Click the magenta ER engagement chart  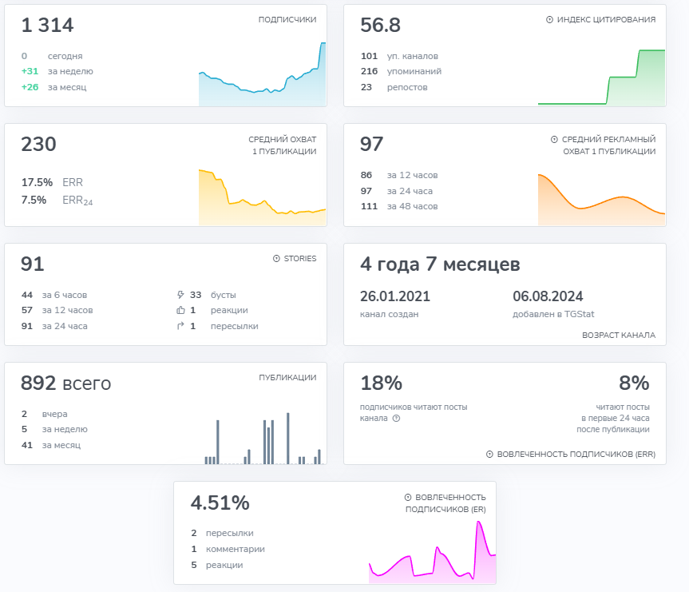click(x=432, y=557)
